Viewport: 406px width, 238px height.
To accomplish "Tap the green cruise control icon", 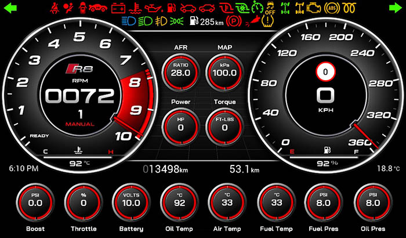I will click(257, 8).
